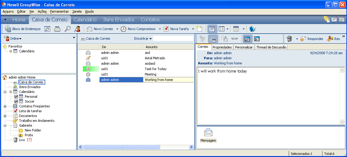Open the folder list header dropdown arrow
Screen dimensions: 347x157
tap(74, 38)
